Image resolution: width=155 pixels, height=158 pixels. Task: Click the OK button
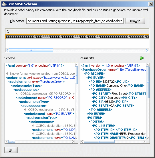click(11, 150)
